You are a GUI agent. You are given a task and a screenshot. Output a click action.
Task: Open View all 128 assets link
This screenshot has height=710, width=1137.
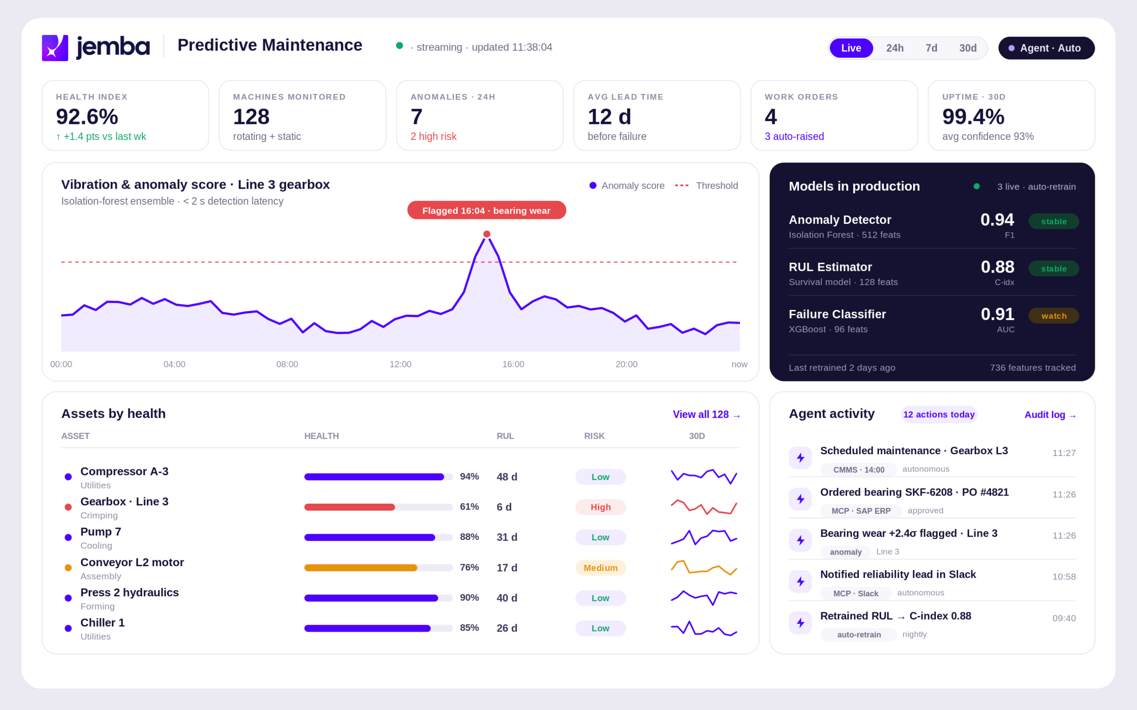(x=706, y=415)
